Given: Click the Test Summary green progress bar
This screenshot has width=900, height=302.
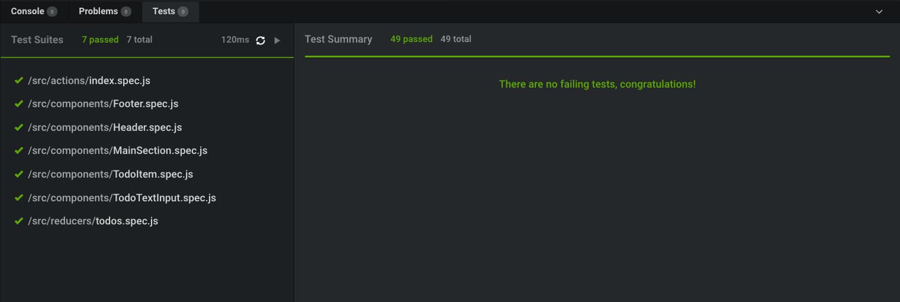Looking at the screenshot, I should [597, 56].
